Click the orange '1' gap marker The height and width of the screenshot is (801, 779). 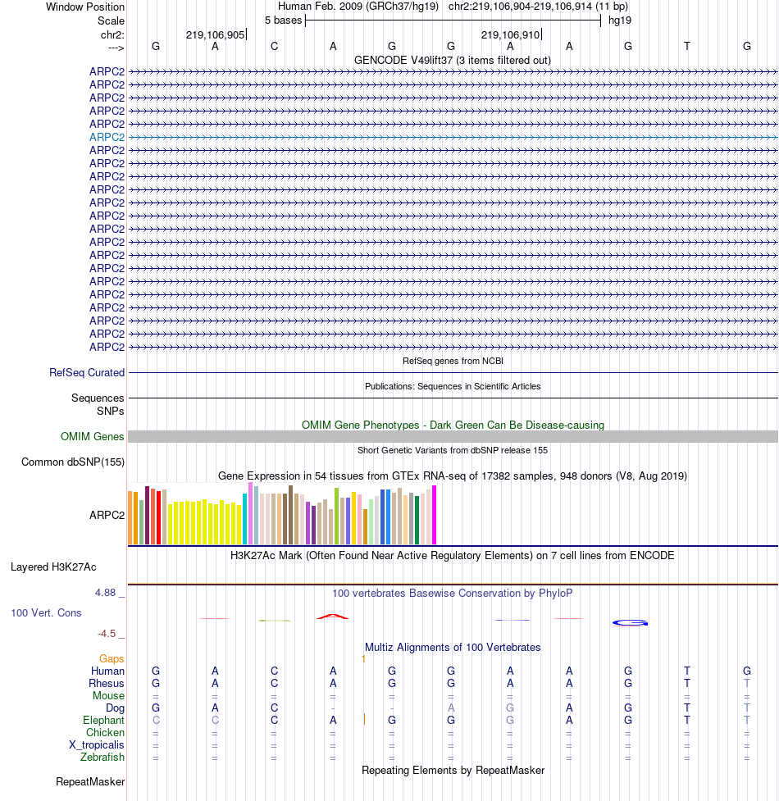[363, 659]
